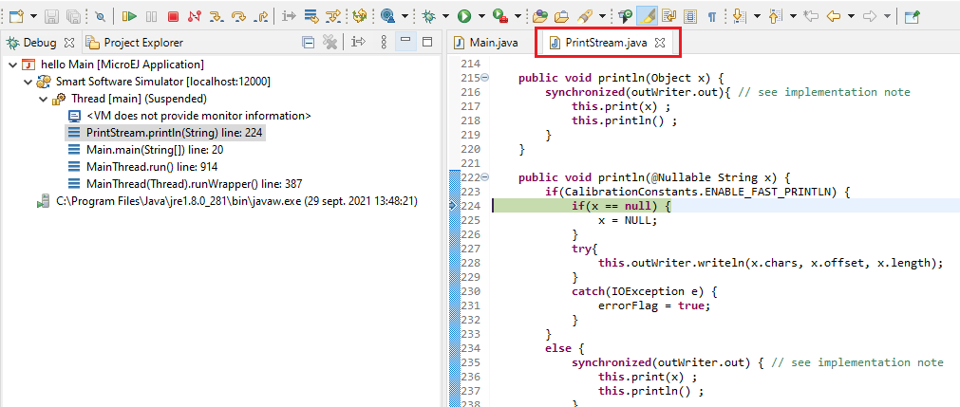Click the Pin Editor icon
This screenshot has height=407, width=960.
click(912, 16)
